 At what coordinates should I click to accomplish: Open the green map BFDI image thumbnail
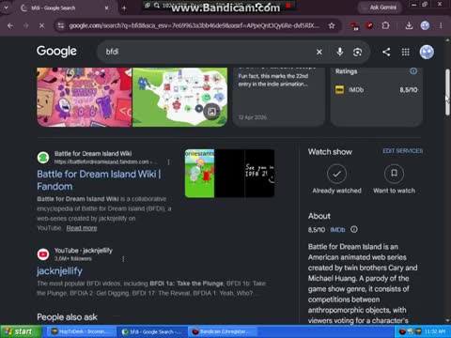tap(179, 98)
